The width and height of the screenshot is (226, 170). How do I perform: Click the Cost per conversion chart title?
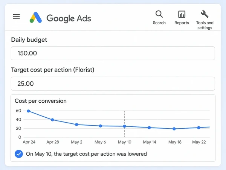pyautogui.click(x=41, y=101)
